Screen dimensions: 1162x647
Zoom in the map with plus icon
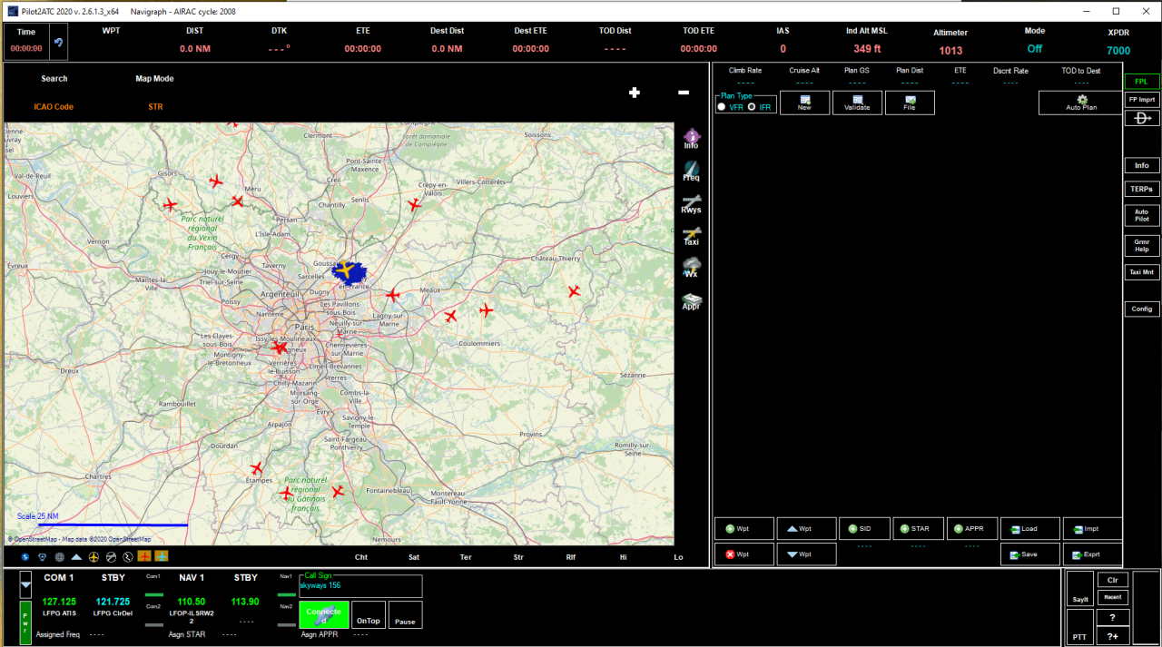pyautogui.click(x=635, y=93)
